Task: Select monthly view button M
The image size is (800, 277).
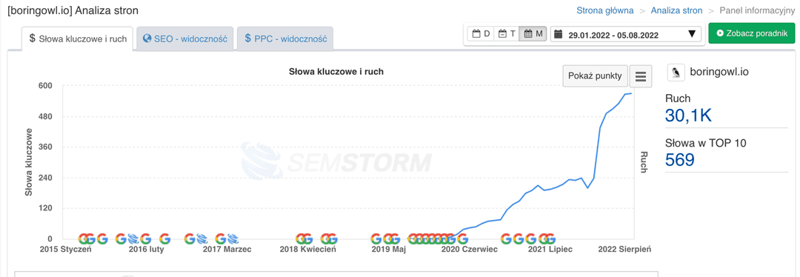Action: (x=533, y=34)
